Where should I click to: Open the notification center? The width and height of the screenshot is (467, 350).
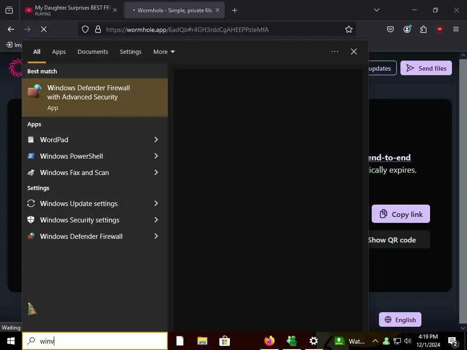(x=453, y=341)
